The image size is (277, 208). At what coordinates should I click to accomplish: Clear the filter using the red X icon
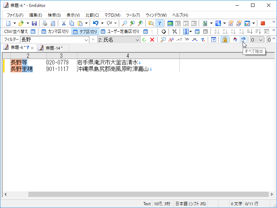point(153,39)
